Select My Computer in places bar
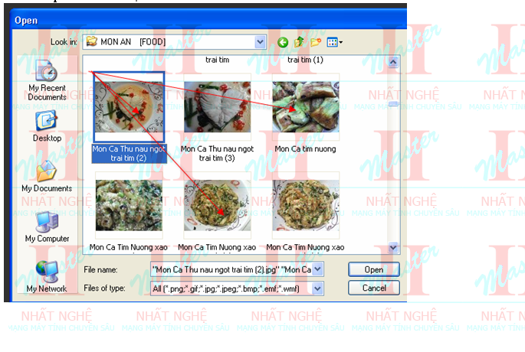This screenshot has width=525, height=352. tap(47, 227)
